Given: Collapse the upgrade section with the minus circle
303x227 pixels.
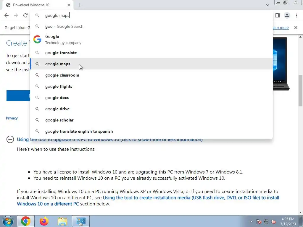Looking at the screenshot, I should 10,140.
